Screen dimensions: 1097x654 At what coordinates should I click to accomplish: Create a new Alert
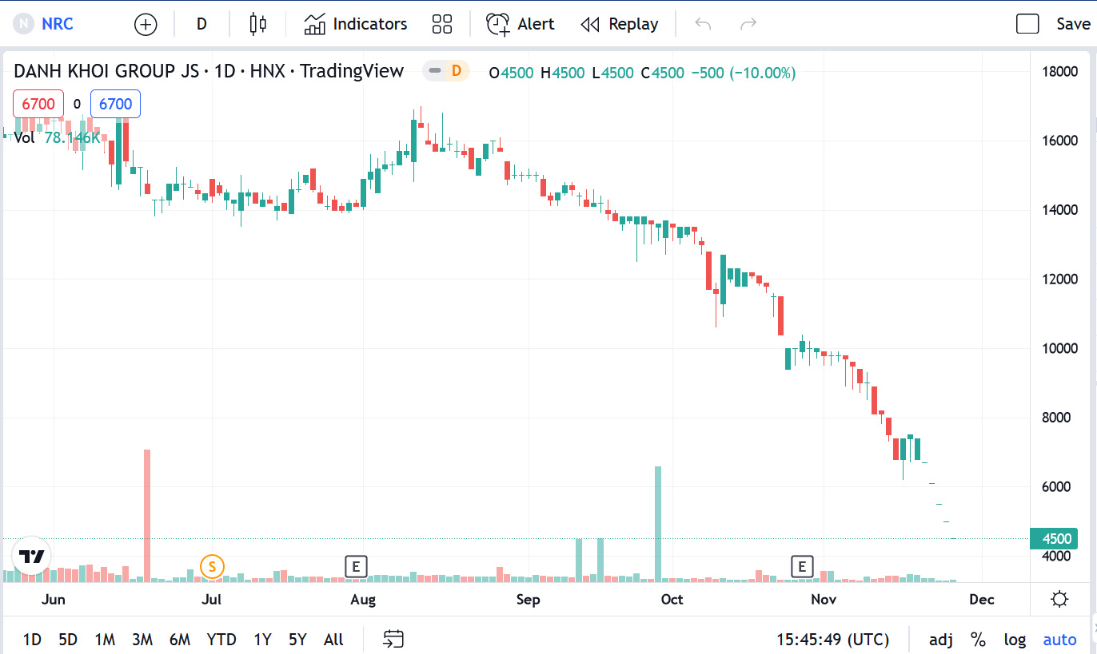coord(521,24)
